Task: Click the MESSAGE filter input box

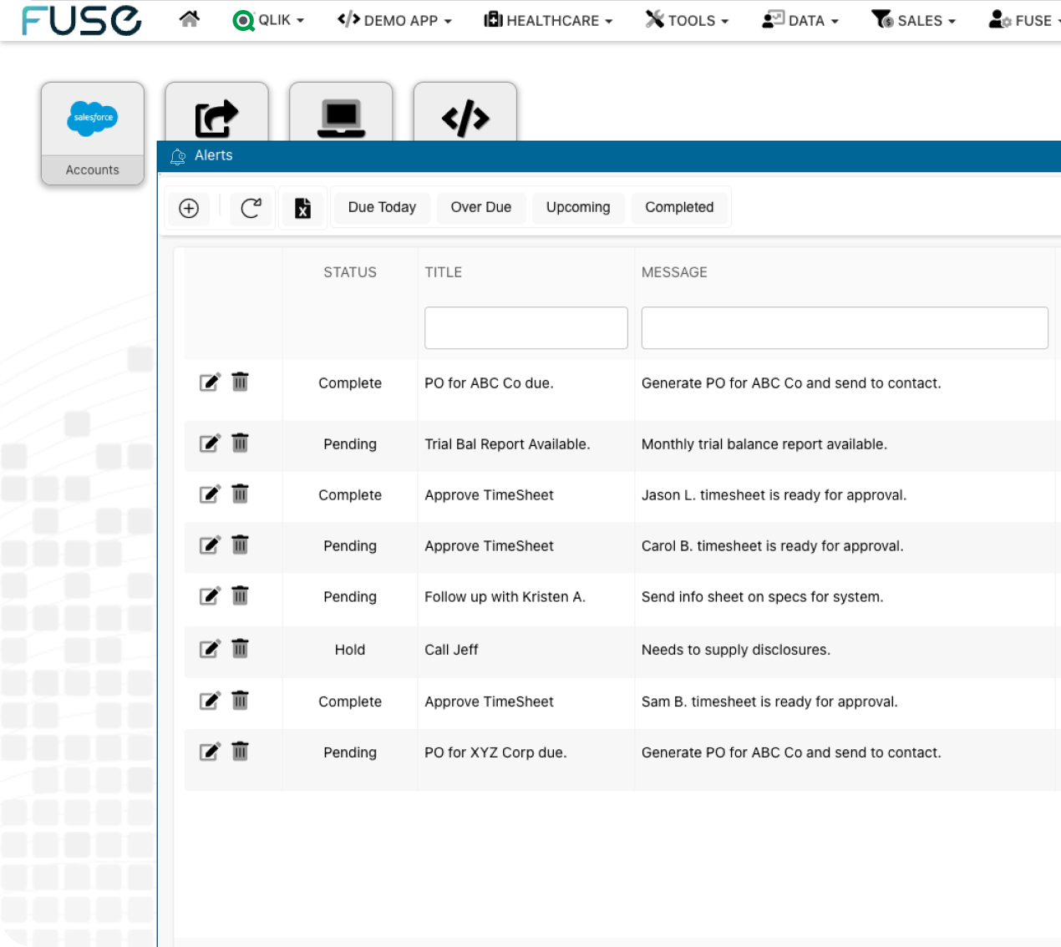Action: coord(845,327)
